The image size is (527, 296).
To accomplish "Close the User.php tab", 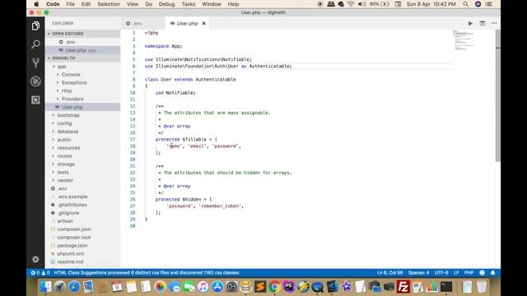I will pyautogui.click(x=203, y=24).
